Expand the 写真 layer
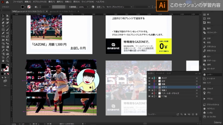Image resolution: width=223 pixels, height=125 pixels. tap(156, 84)
